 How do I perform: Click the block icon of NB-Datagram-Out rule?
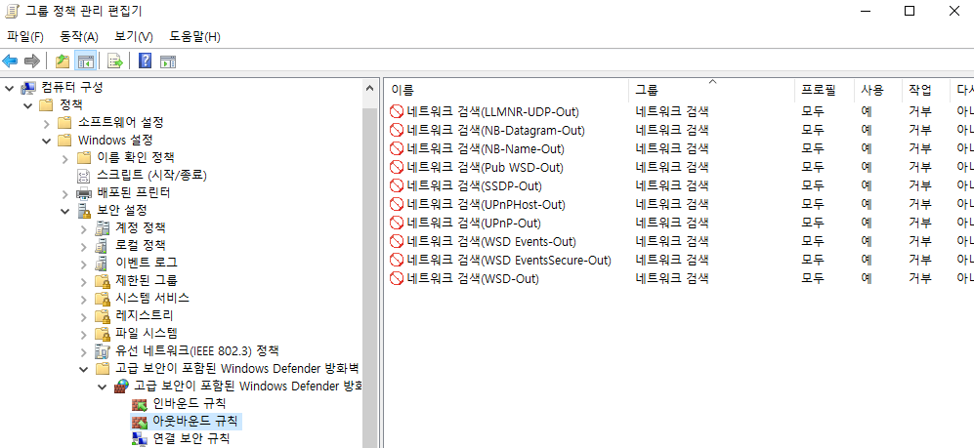(397, 131)
